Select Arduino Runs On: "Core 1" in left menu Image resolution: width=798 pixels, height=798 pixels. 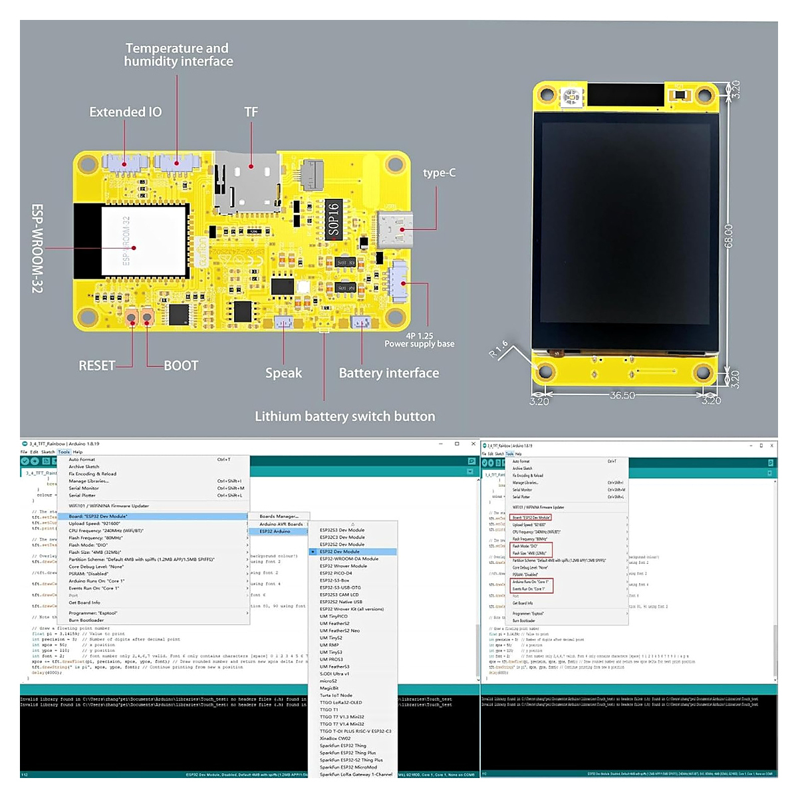point(154,581)
